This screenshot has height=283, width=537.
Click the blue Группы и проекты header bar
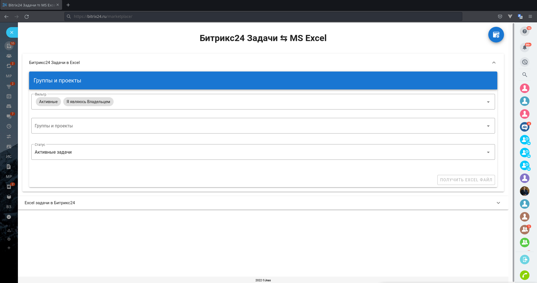coord(263,80)
